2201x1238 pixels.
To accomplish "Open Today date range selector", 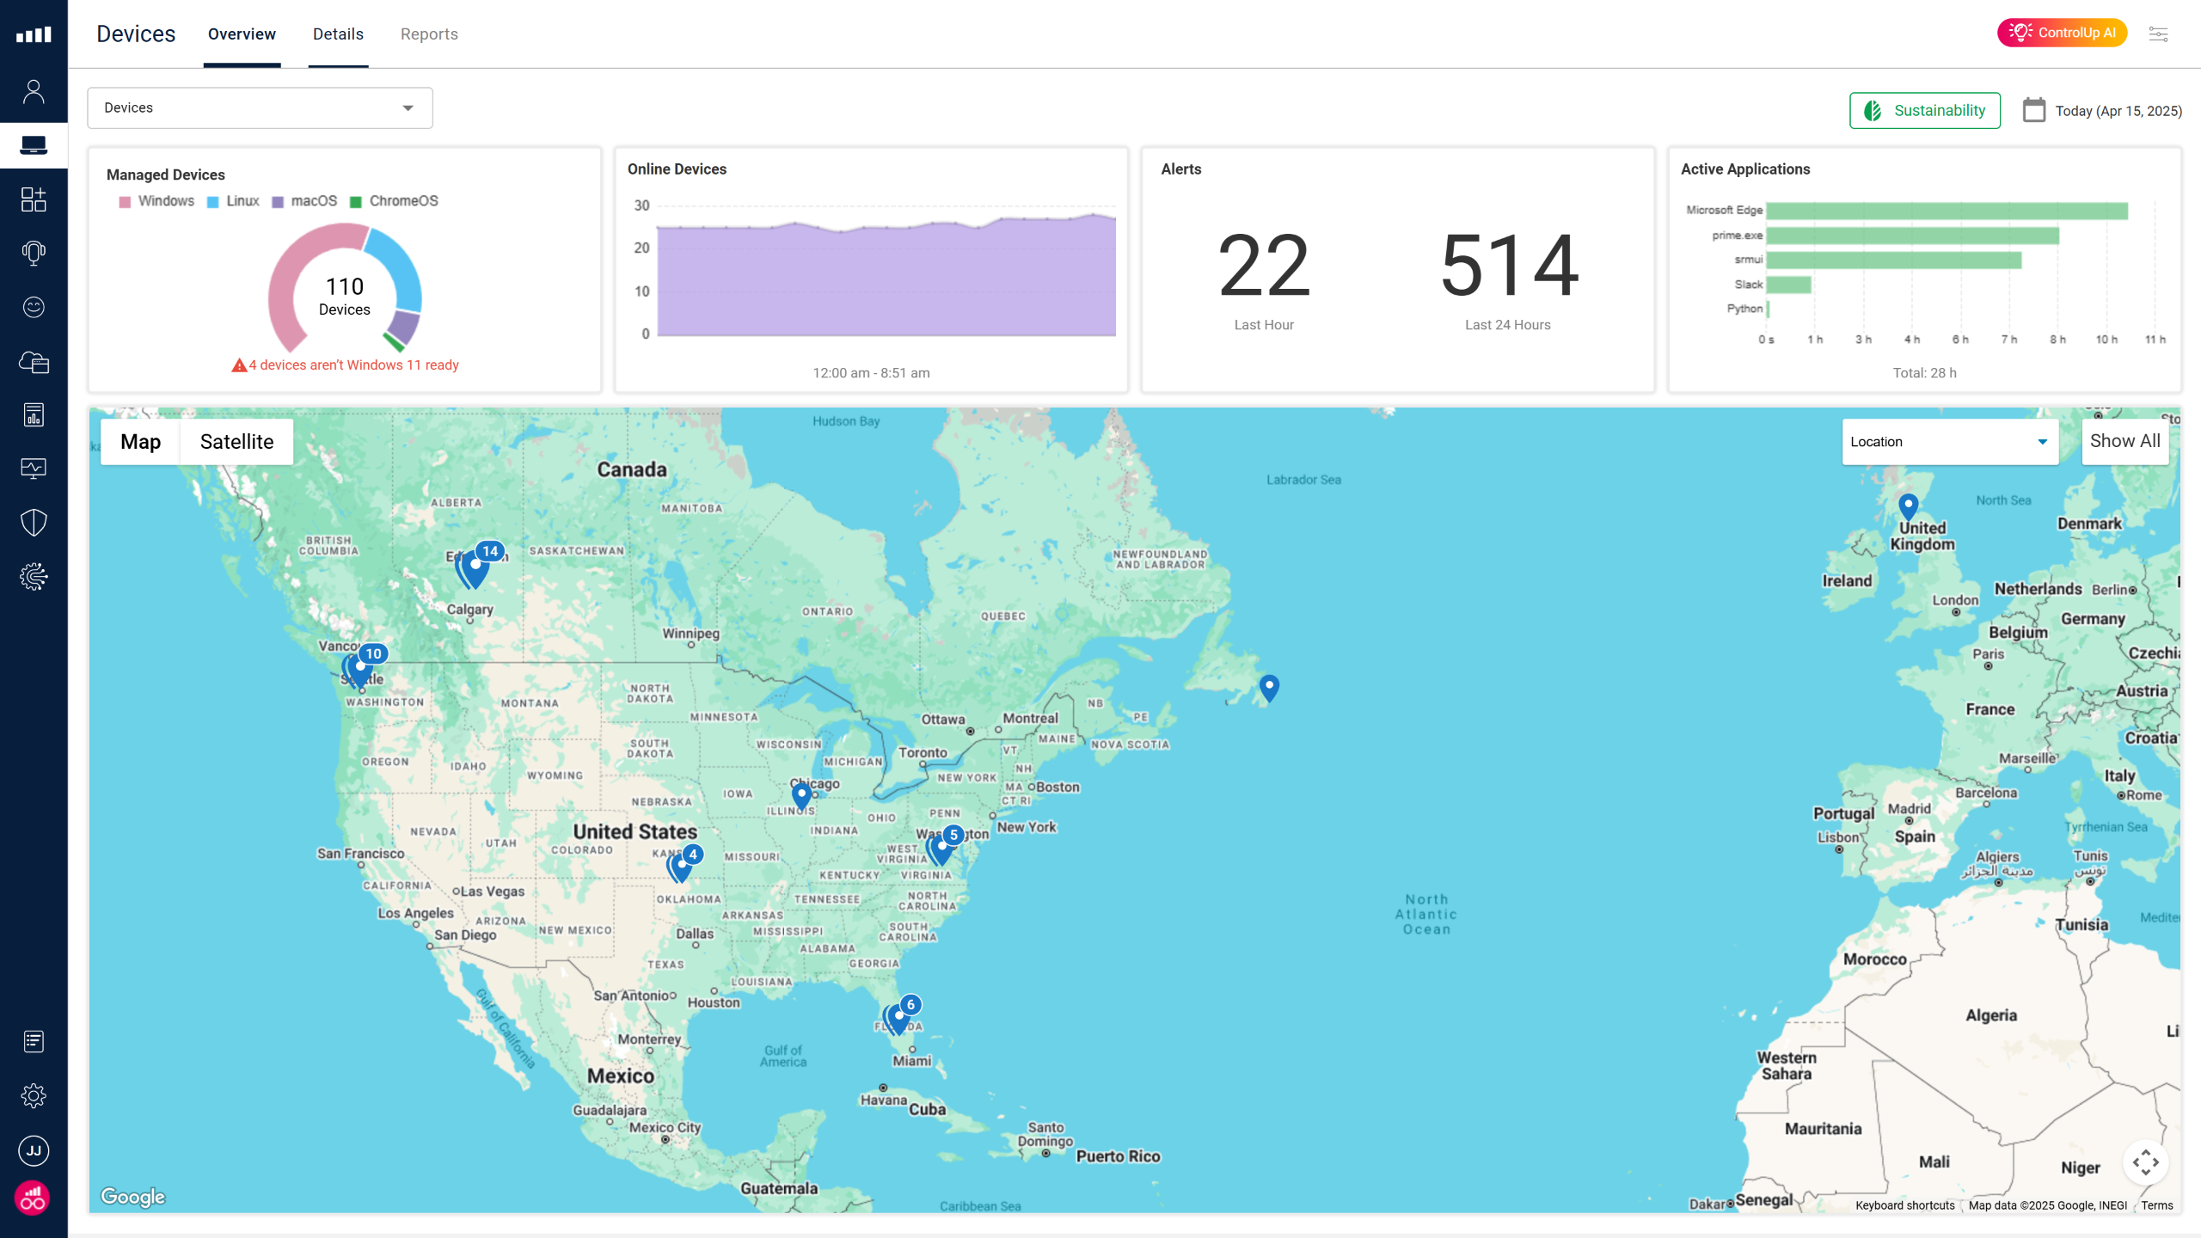I will click(2118, 111).
